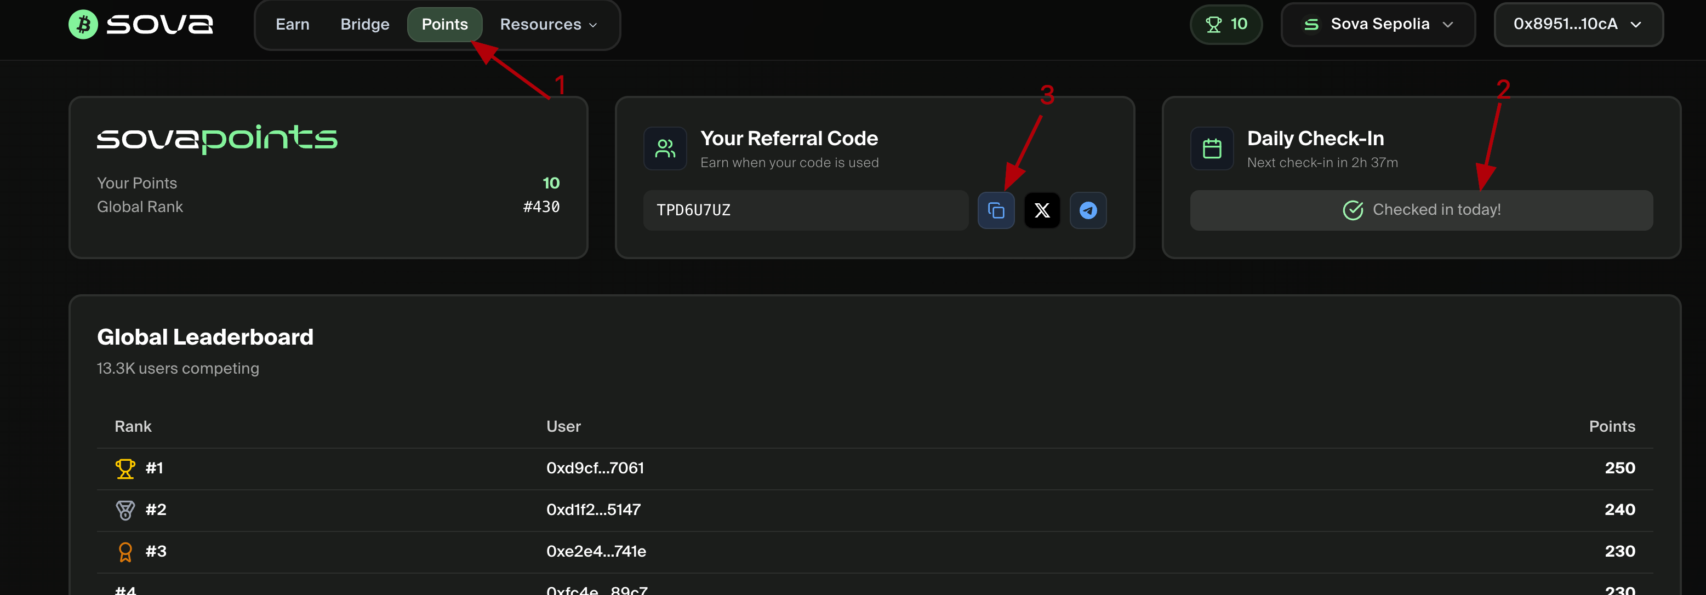Click the Checked in today button
This screenshot has width=1706, height=595.
tap(1421, 210)
